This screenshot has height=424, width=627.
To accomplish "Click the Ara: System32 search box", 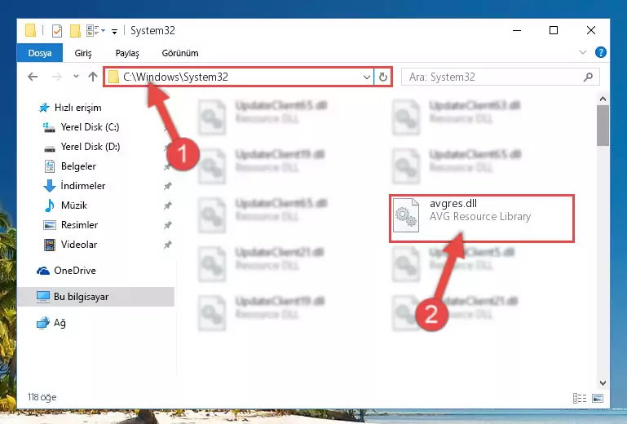I will click(500, 77).
